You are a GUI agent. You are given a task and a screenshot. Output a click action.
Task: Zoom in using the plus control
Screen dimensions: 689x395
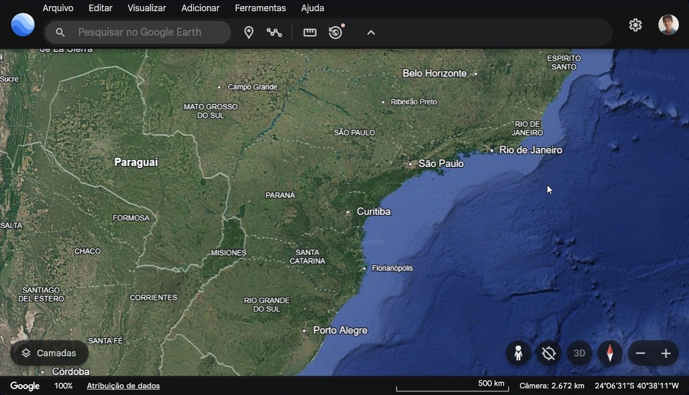click(x=666, y=353)
